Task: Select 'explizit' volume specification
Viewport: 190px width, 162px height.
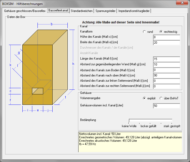Action: pyautogui.click(x=144, y=98)
